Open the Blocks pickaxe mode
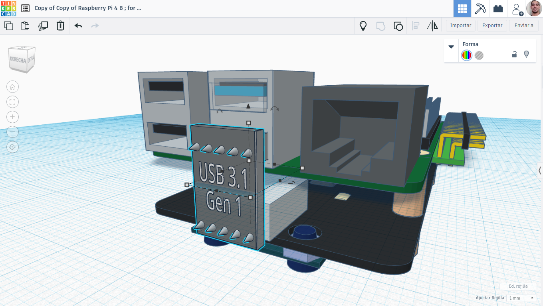This screenshot has width=543, height=306. tap(480, 8)
